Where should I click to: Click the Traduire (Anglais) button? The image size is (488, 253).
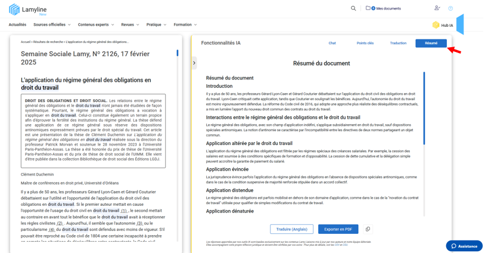pos(291,229)
